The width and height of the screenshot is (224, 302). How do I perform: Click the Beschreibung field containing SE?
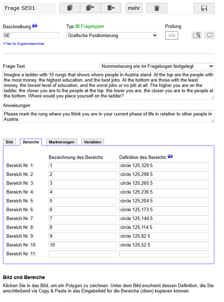click(31, 35)
